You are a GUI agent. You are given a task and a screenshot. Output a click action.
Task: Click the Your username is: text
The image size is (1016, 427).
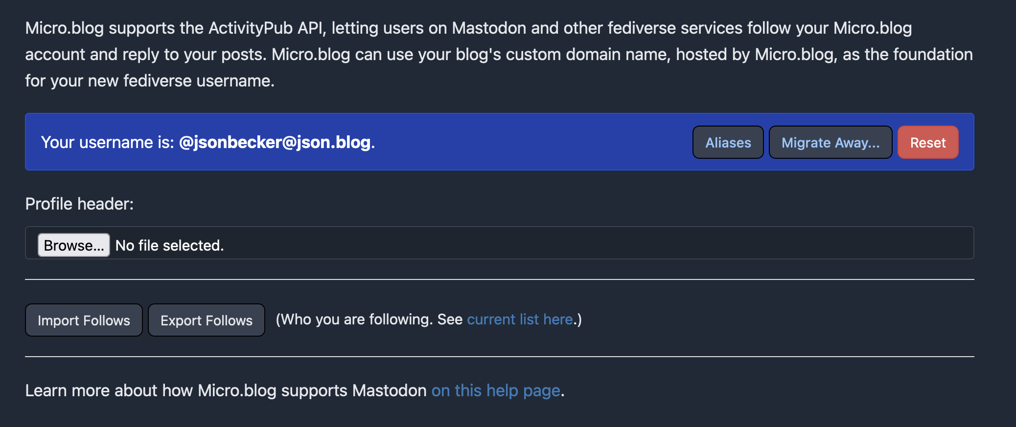pos(108,142)
